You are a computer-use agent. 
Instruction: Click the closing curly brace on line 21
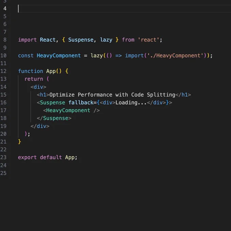[19, 142]
